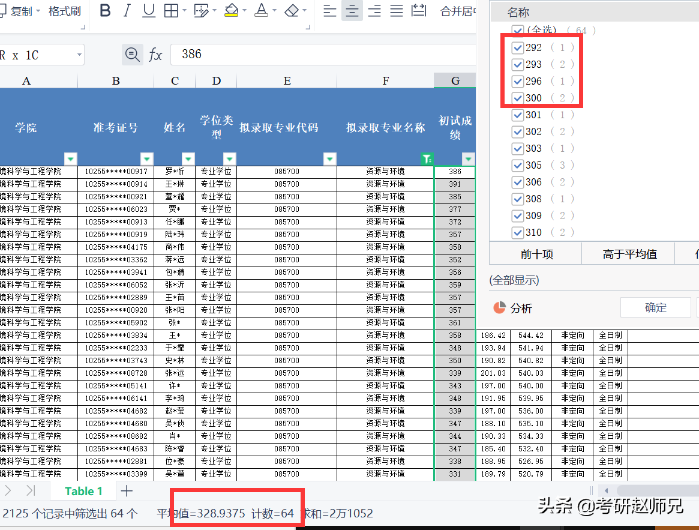The width and height of the screenshot is (699, 530).
Task: Add a new sheet with the plus button
Action: [125, 490]
